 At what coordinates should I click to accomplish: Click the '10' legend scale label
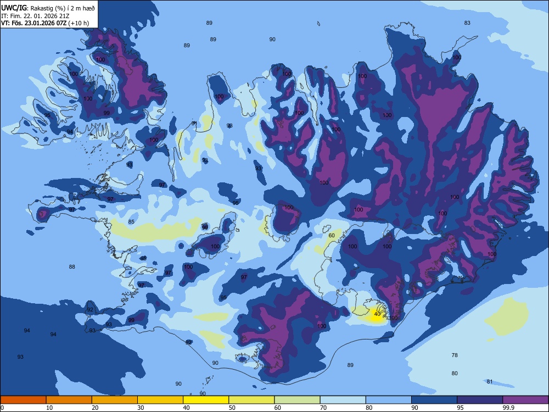coord(49,408)
